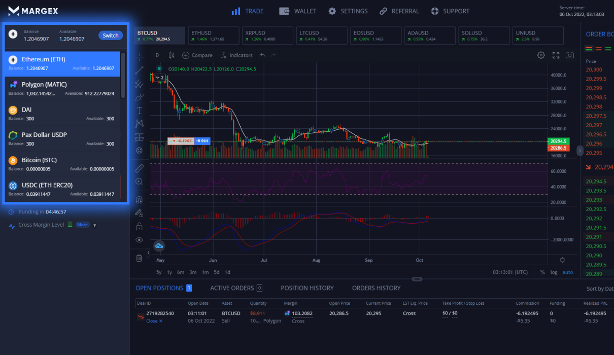Toggle hide all drawings eye icon
This screenshot has height=355, width=614.
(139, 240)
